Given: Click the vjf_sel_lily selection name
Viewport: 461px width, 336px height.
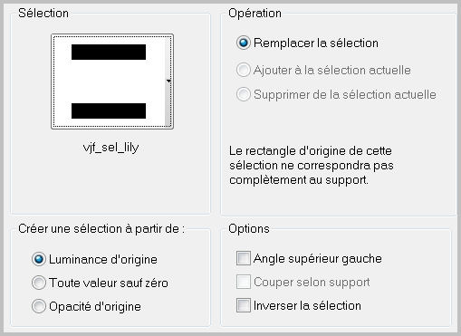Looking at the screenshot, I should click(110, 148).
